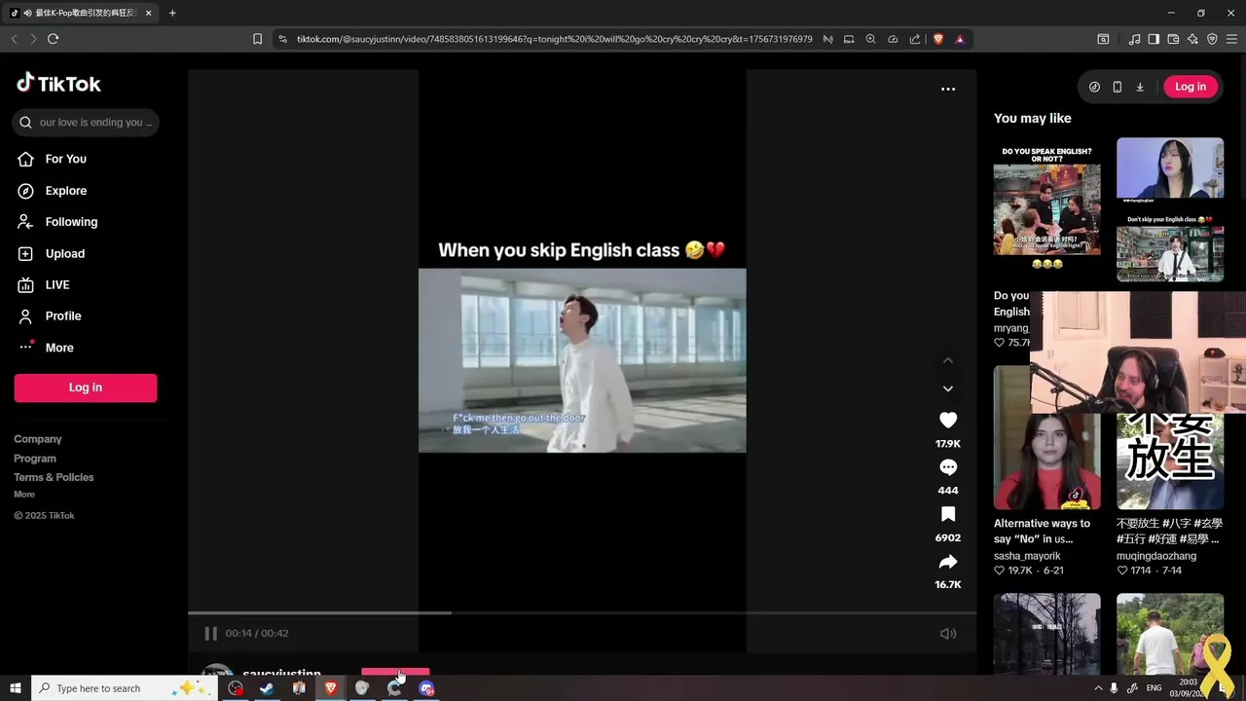1246x701 pixels.
Task: Click zoom magnifier icon in address bar
Action: pyautogui.click(x=870, y=39)
